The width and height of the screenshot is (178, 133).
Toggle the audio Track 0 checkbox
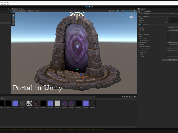168,52
